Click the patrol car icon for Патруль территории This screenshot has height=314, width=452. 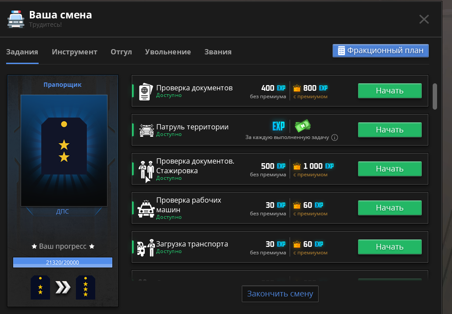147,131
